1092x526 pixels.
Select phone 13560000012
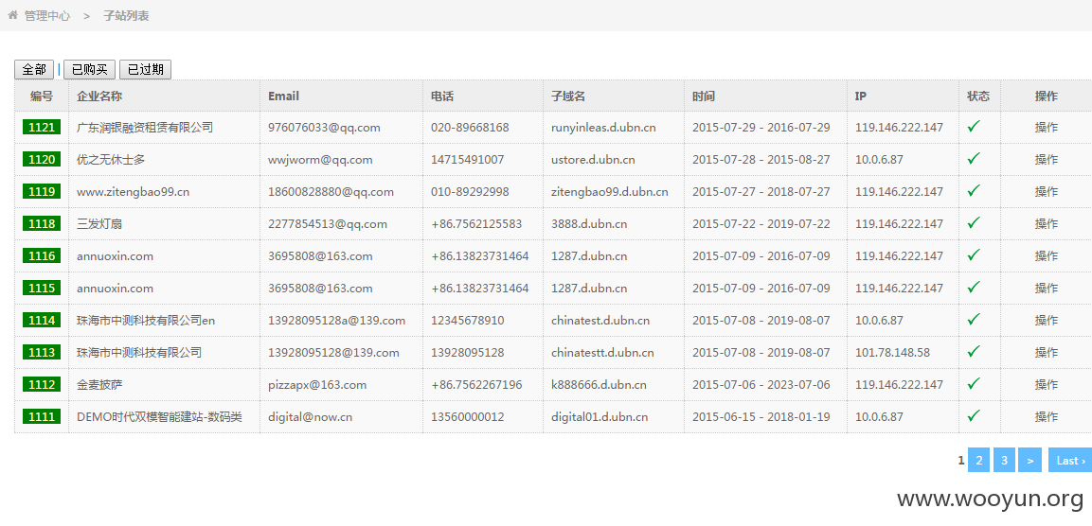(467, 417)
